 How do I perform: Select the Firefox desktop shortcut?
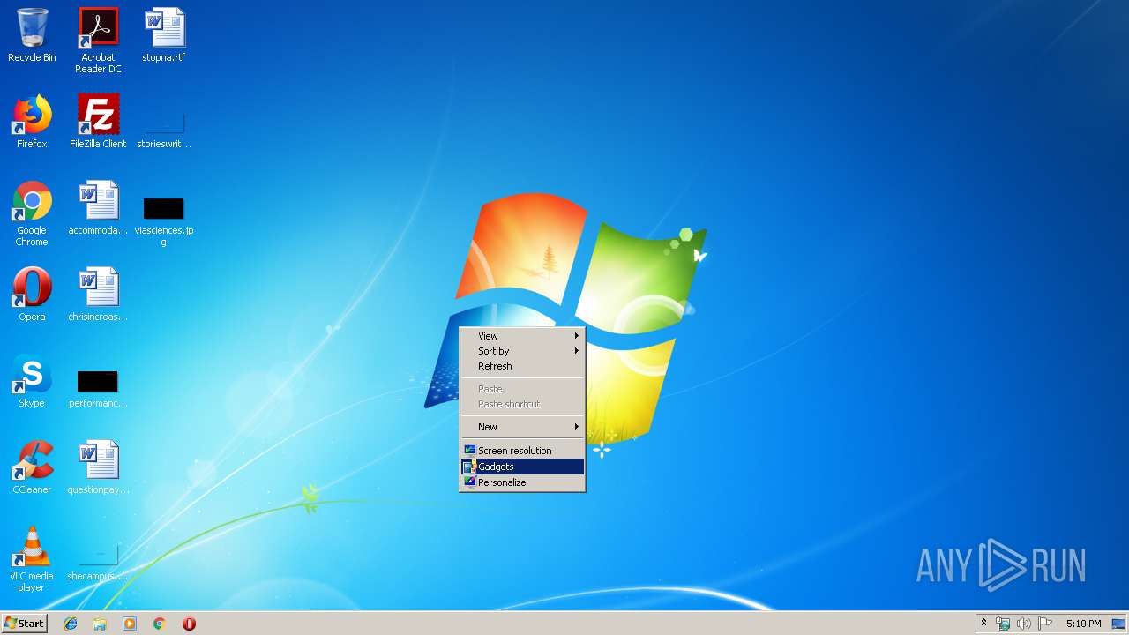tap(32, 122)
